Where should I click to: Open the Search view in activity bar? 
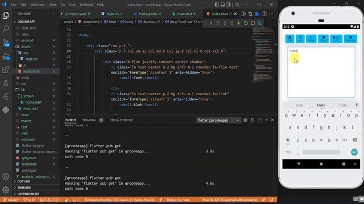pyautogui.click(x=6, y=29)
